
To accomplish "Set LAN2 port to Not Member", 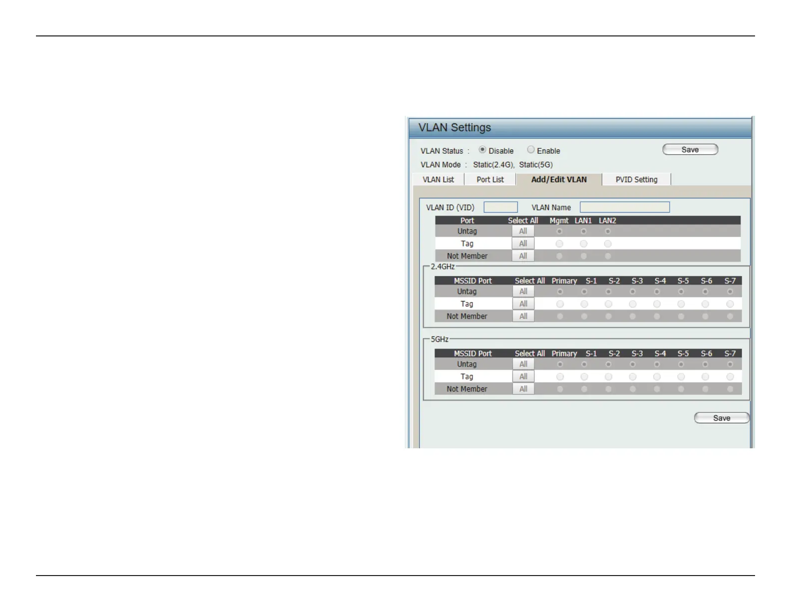I will (x=608, y=256).
